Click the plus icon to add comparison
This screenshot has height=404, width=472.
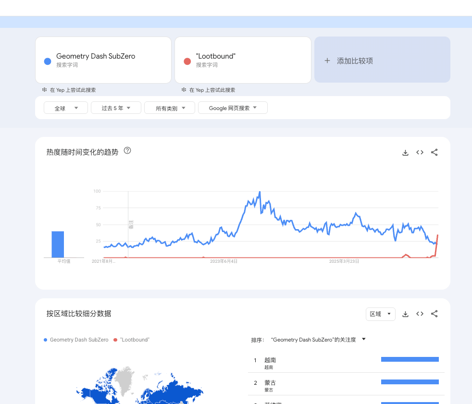pyautogui.click(x=327, y=61)
